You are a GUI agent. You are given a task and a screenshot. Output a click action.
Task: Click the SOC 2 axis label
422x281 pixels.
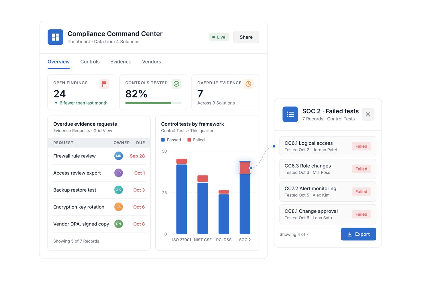(x=245, y=240)
